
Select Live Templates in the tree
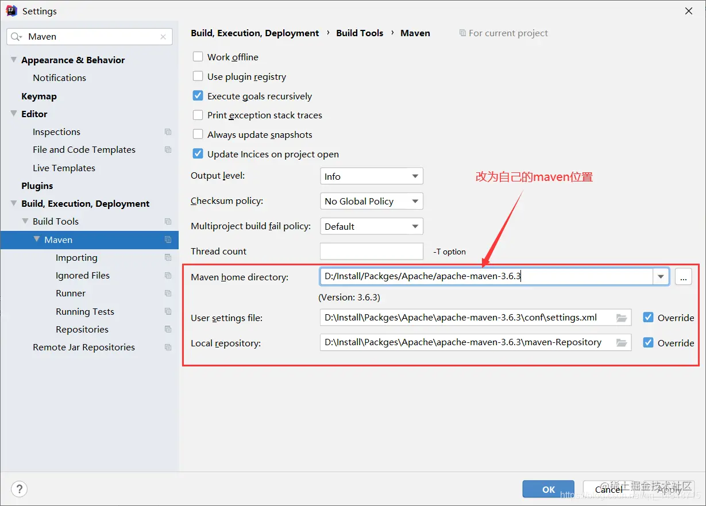[x=64, y=168]
